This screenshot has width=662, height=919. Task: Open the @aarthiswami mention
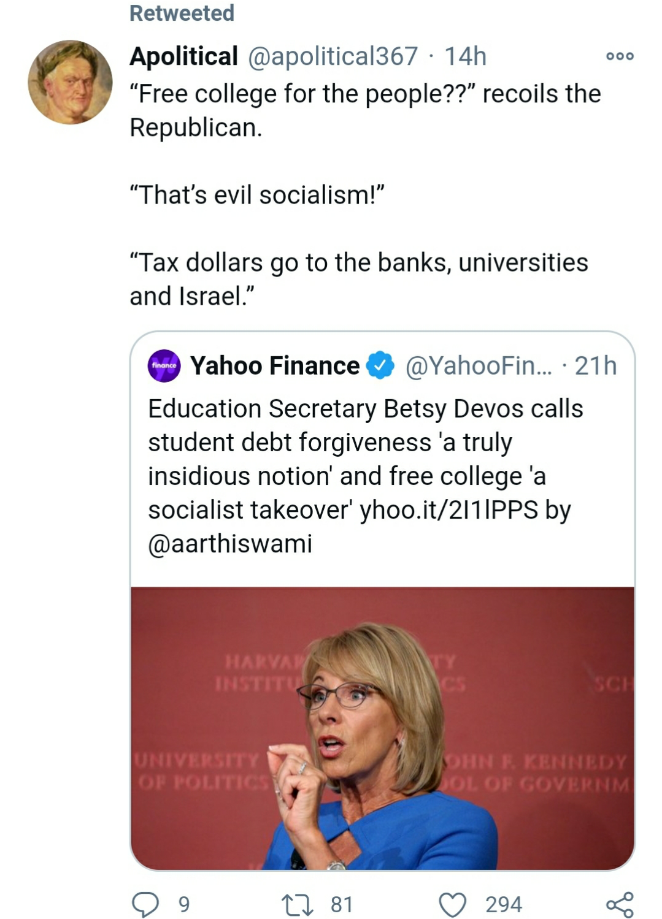tap(230, 544)
